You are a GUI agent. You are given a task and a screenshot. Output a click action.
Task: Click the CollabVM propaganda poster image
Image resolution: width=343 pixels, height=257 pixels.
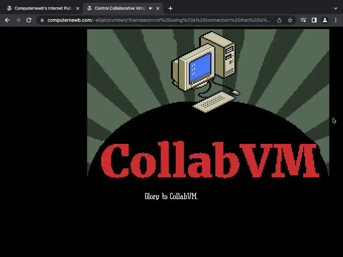[x=208, y=103]
